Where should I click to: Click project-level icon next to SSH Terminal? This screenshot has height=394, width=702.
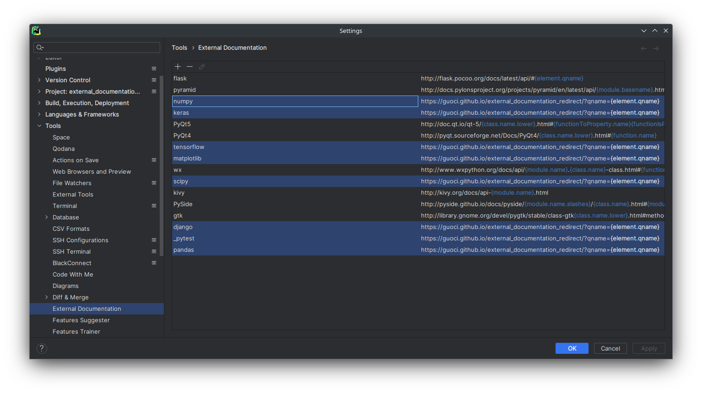pyautogui.click(x=154, y=251)
